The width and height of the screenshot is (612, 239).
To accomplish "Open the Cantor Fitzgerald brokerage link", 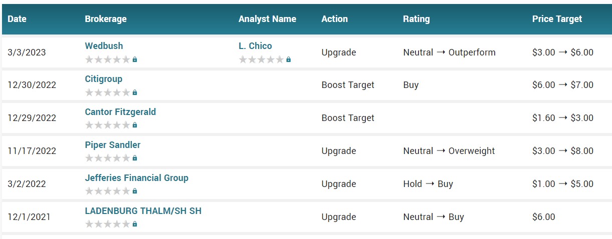I will click(120, 112).
